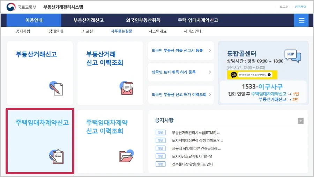Click the pencil and paper icon
Image resolution: width=314 pixels, height=177 pixels.
coord(56,88)
